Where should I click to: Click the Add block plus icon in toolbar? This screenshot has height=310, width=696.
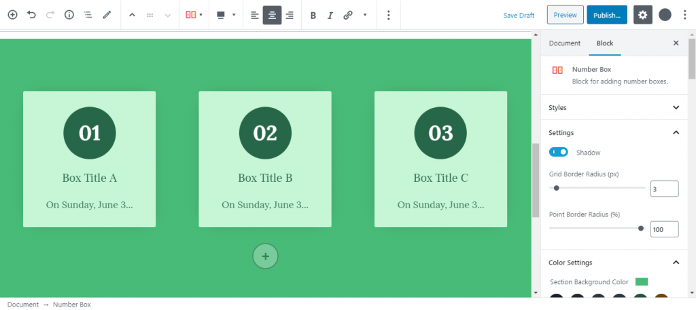pyautogui.click(x=12, y=15)
